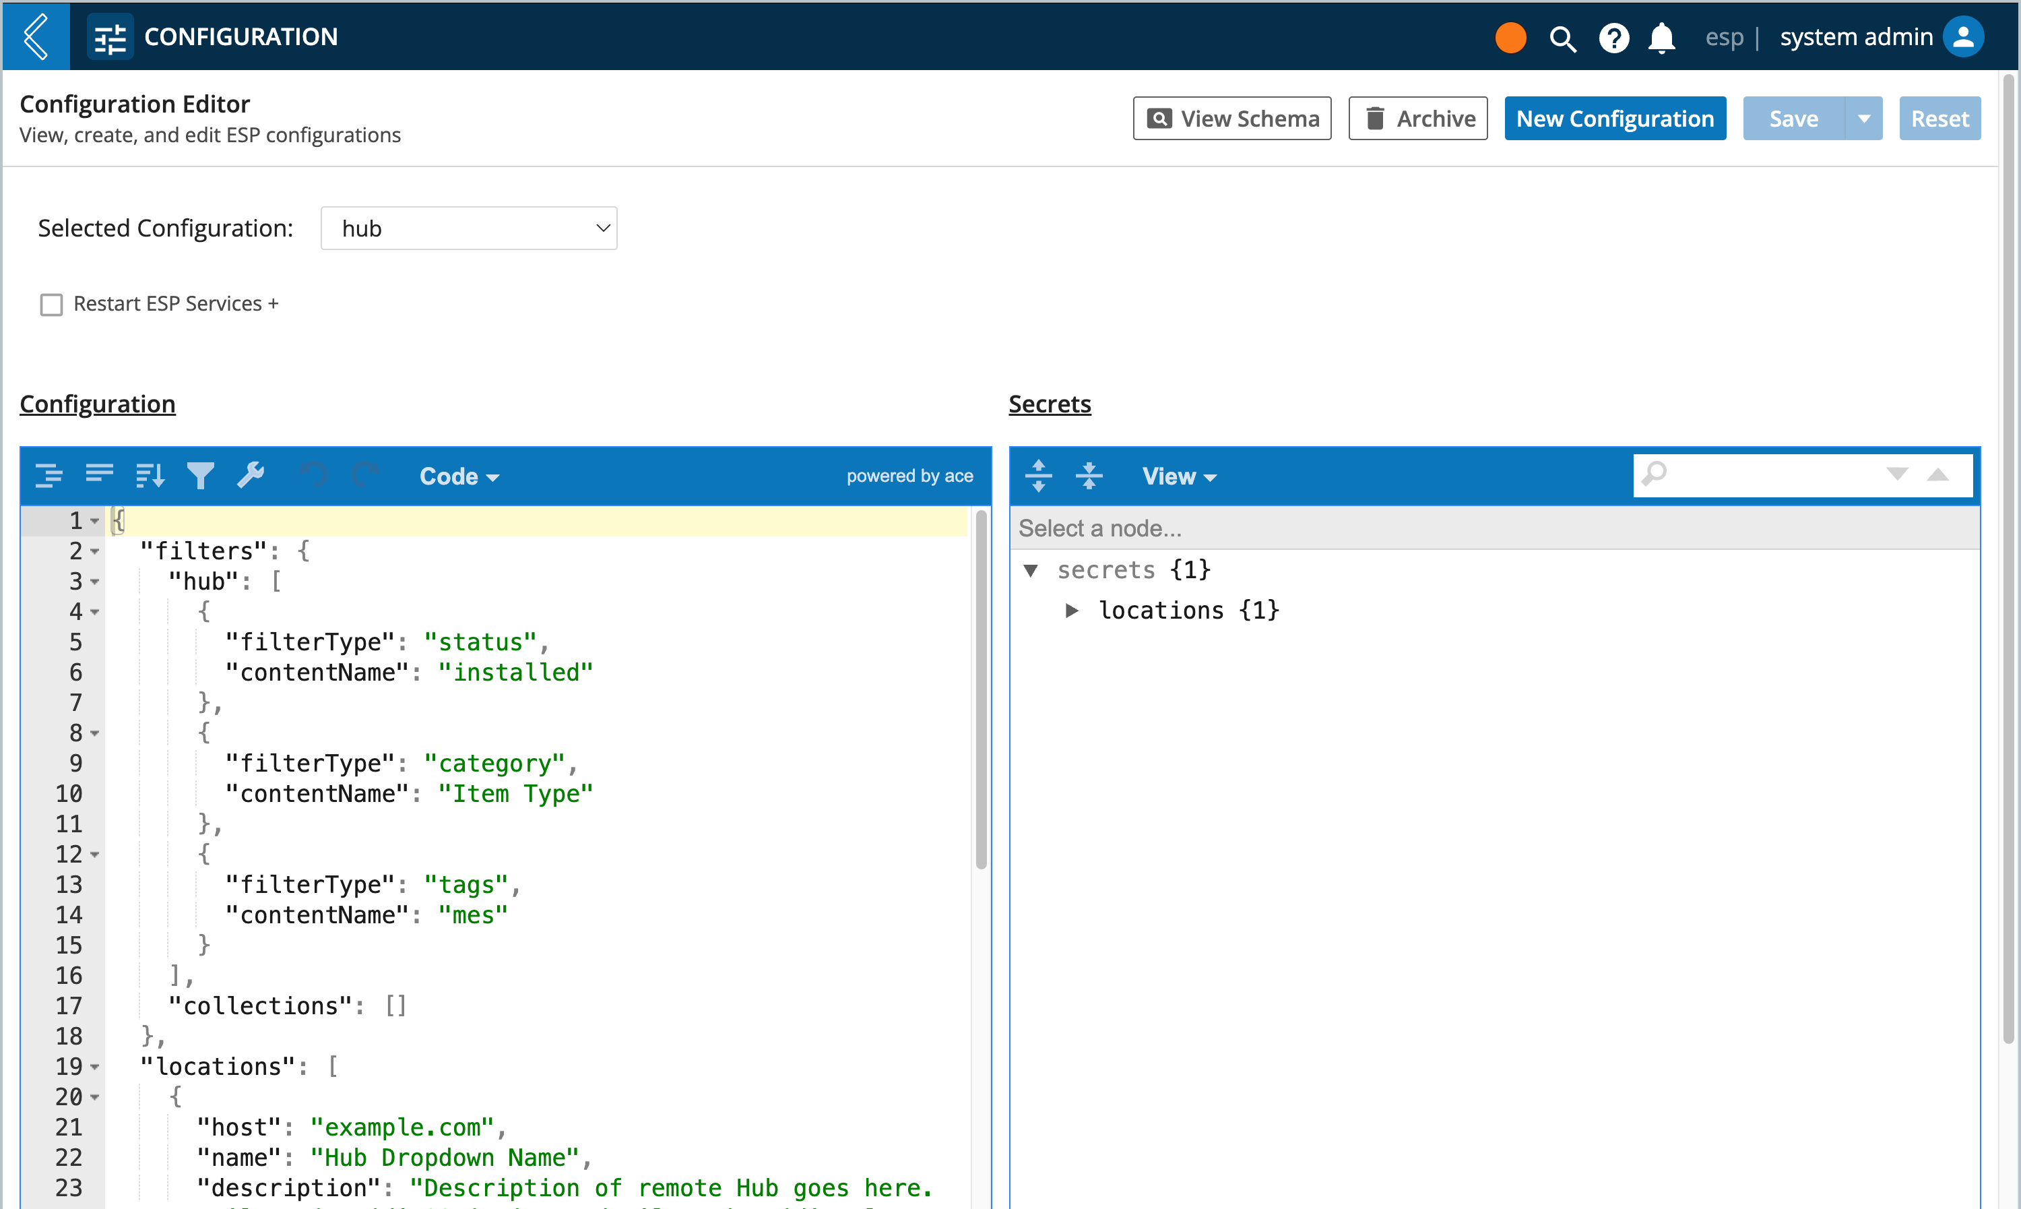Expand all fields in Secrets tree
2021x1209 pixels.
[x=1039, y=476]
